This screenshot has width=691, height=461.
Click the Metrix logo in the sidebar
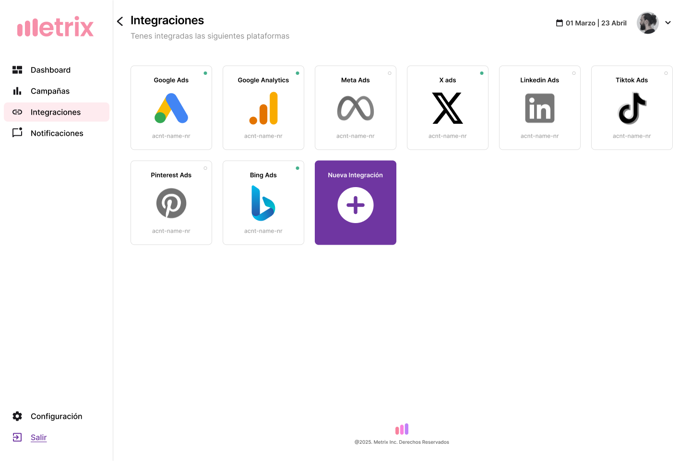(x=55, y=27)
